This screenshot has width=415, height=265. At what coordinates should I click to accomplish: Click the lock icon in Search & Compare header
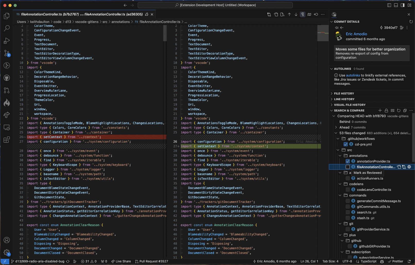[x=386, y=110]
